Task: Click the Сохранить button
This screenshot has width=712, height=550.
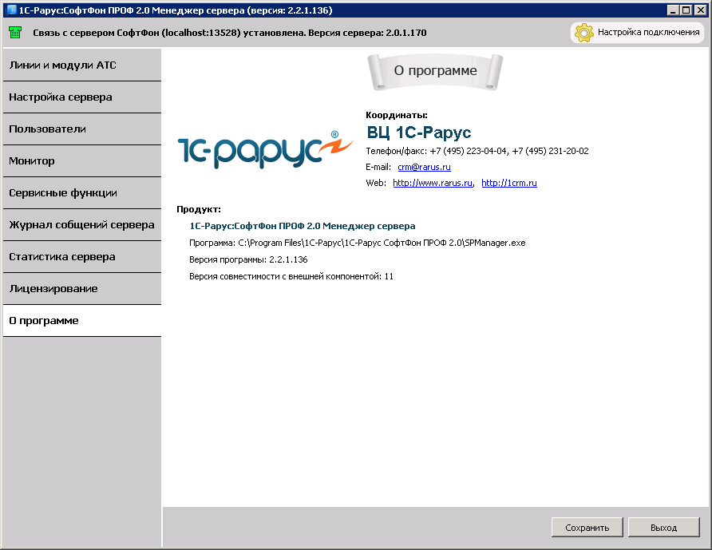Action: [587, 528]
